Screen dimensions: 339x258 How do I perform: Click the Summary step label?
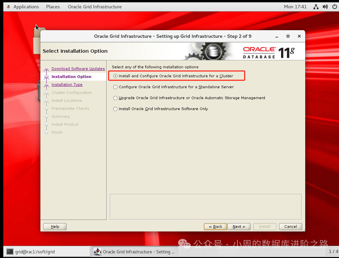[61, 116]
